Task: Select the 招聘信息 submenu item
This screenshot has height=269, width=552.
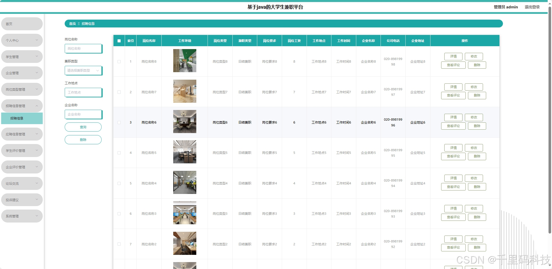Action: (22, 118)
